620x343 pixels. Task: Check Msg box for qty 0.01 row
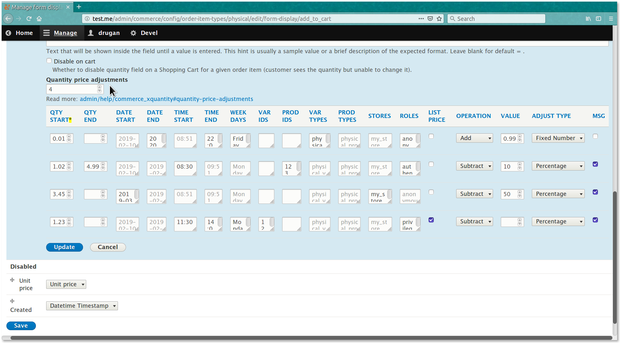[595, 136]
